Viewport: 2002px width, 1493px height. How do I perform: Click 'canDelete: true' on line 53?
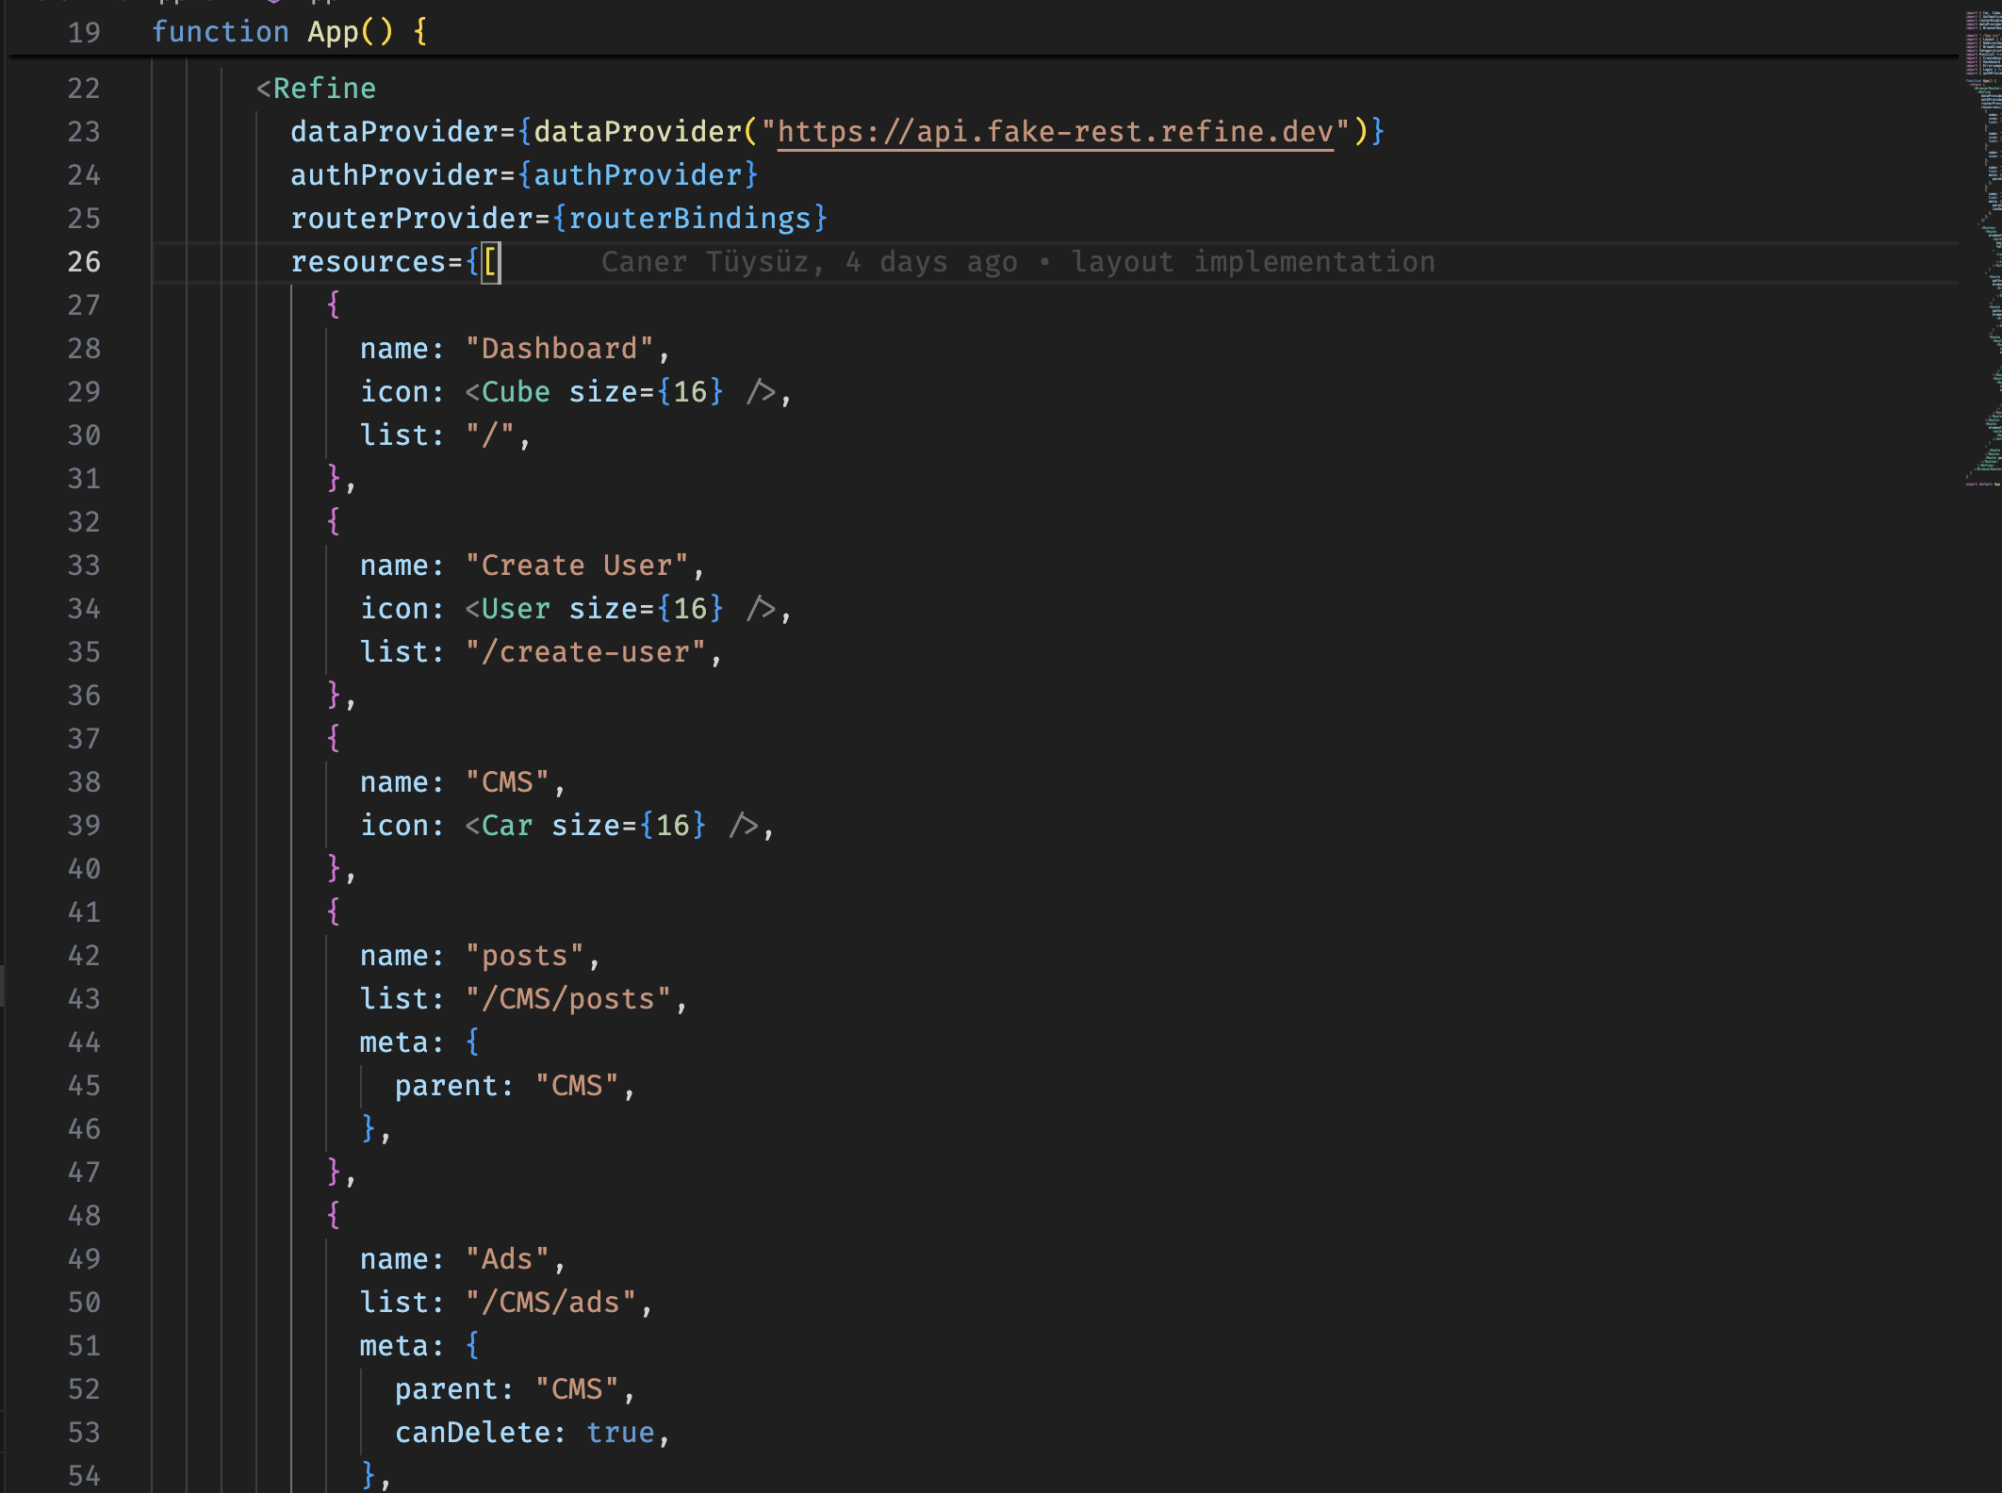pos(524,1433)
